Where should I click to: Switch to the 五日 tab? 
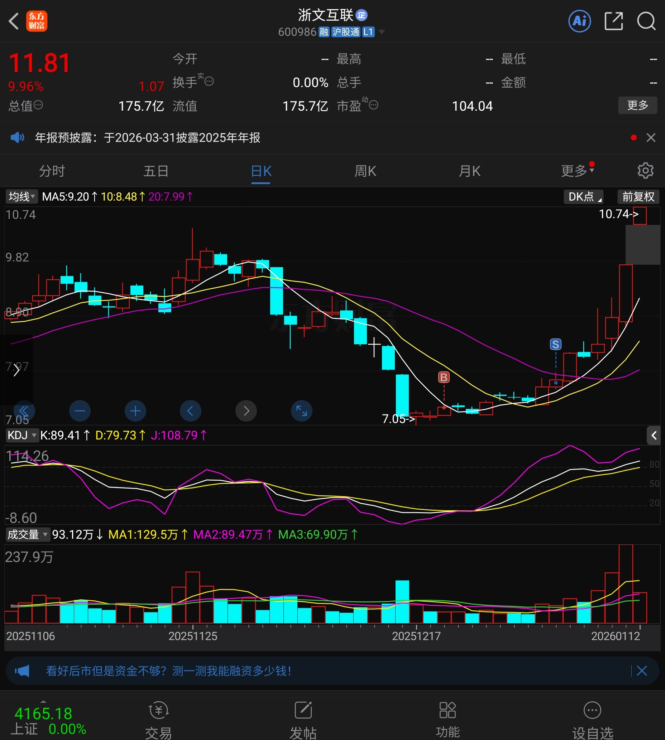(156, 170)
